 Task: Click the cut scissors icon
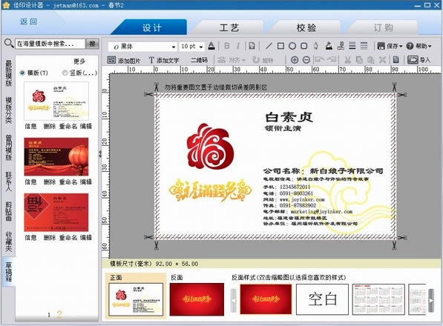pyautogui.click(x=347, y=60)
